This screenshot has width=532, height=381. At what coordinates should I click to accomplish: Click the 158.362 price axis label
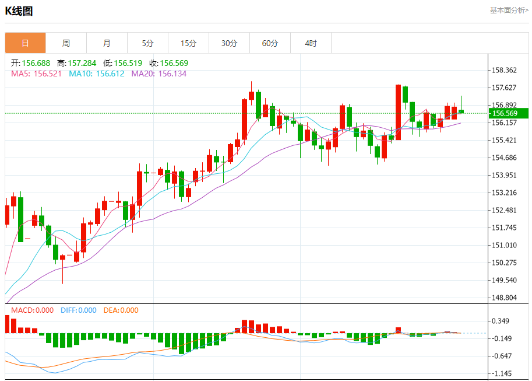point(504,71)
